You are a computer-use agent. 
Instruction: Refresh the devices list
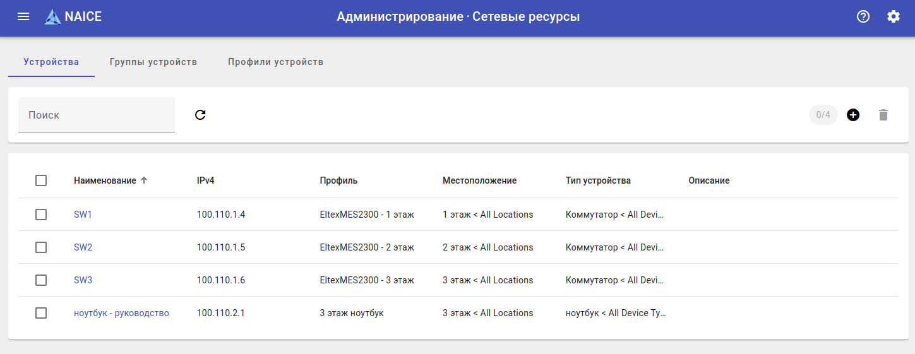tap(200, 115)
